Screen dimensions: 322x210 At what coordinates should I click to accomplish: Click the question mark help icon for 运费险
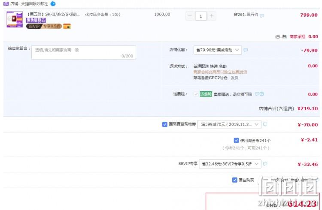point(262,94)
